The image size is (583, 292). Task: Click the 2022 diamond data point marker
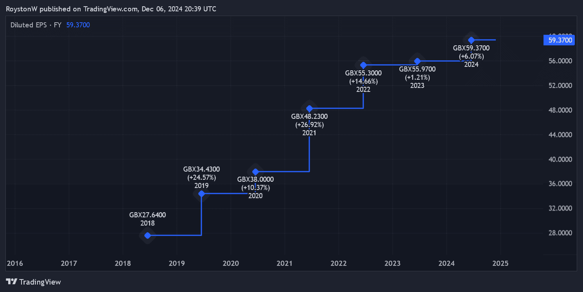(x=363, y=65)
